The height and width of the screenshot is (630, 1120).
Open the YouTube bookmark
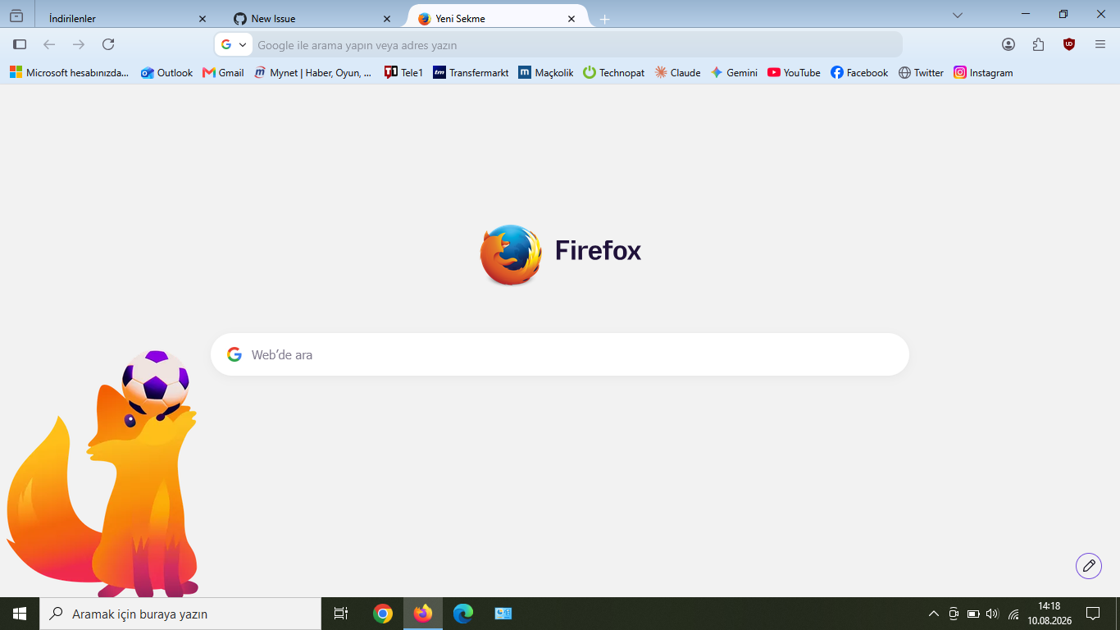[794, 73]
